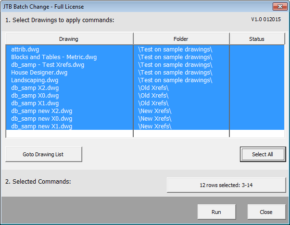290x225 pixels.
Task: Sort by the Drawing column header
Action: pos(69,39)
